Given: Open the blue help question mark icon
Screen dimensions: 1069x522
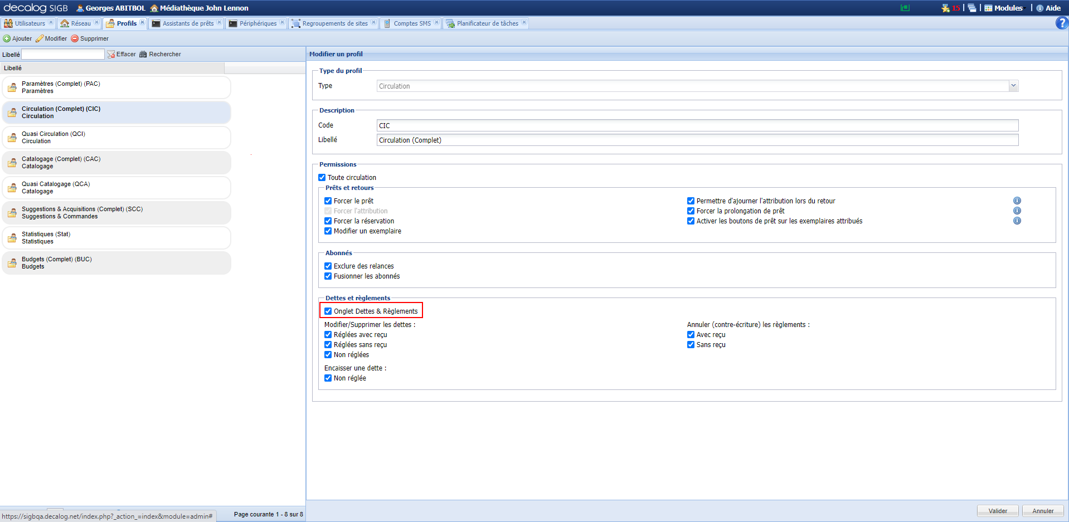Looking at the screenshot, I should pyautogui.click(x=1061, y=23).
